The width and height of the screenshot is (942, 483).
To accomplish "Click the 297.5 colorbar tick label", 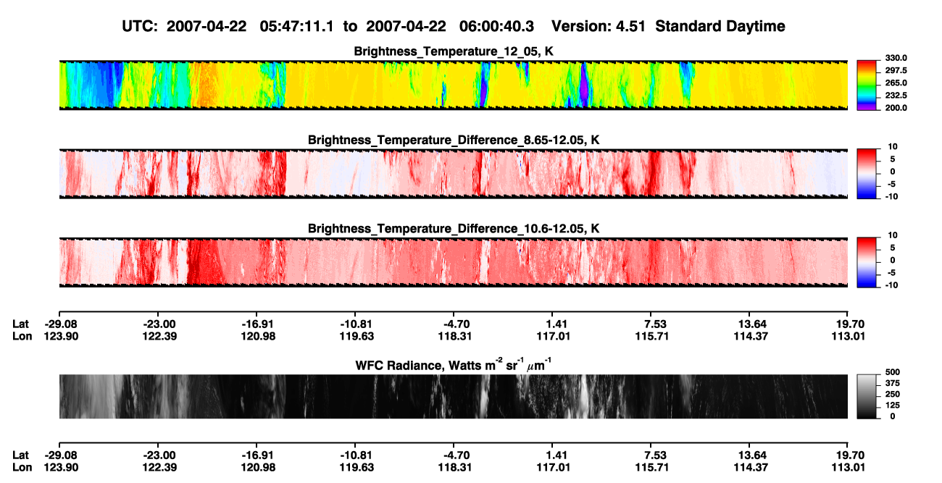I will coord(898,70).
